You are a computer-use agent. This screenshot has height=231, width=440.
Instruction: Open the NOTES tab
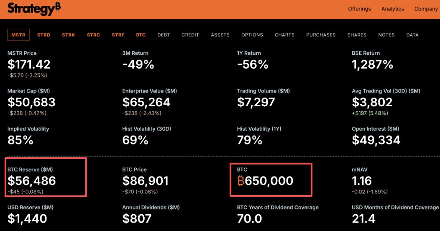386,35
